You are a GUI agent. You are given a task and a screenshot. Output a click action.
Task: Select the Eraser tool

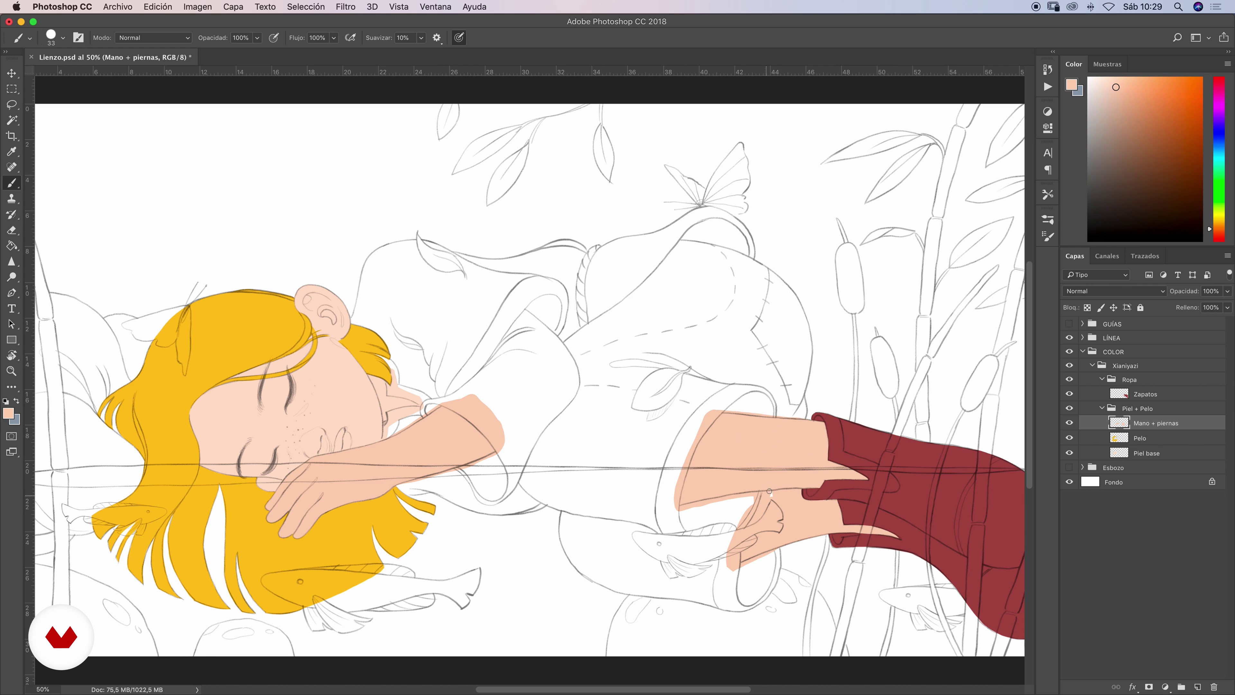[x=12, y=230]
